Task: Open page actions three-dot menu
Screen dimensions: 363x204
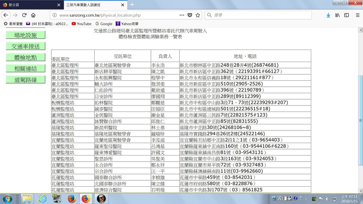Action: (182, 15)
